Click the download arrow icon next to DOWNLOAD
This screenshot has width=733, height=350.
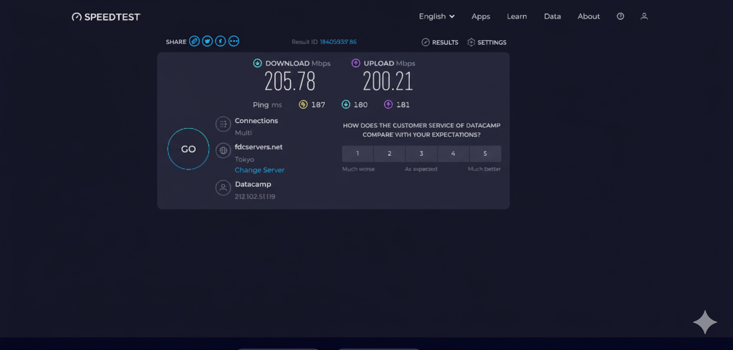257,63
